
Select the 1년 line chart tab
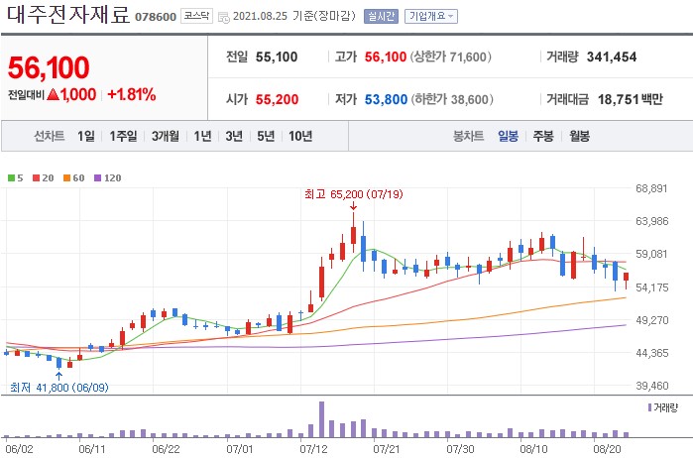tap(202, 136)
